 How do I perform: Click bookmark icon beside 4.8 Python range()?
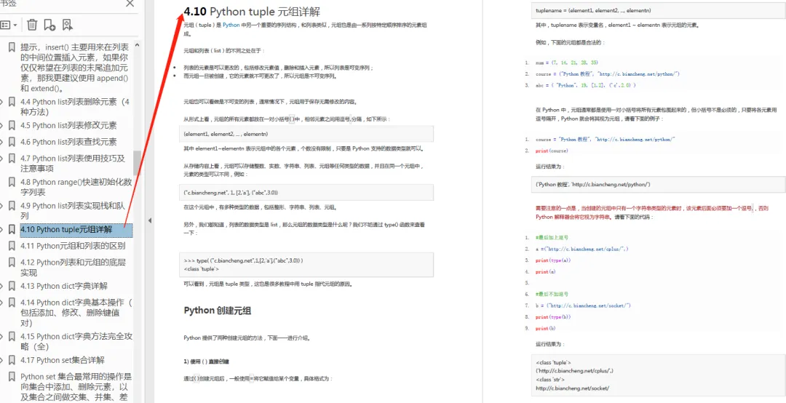click(x=12, y=182)
